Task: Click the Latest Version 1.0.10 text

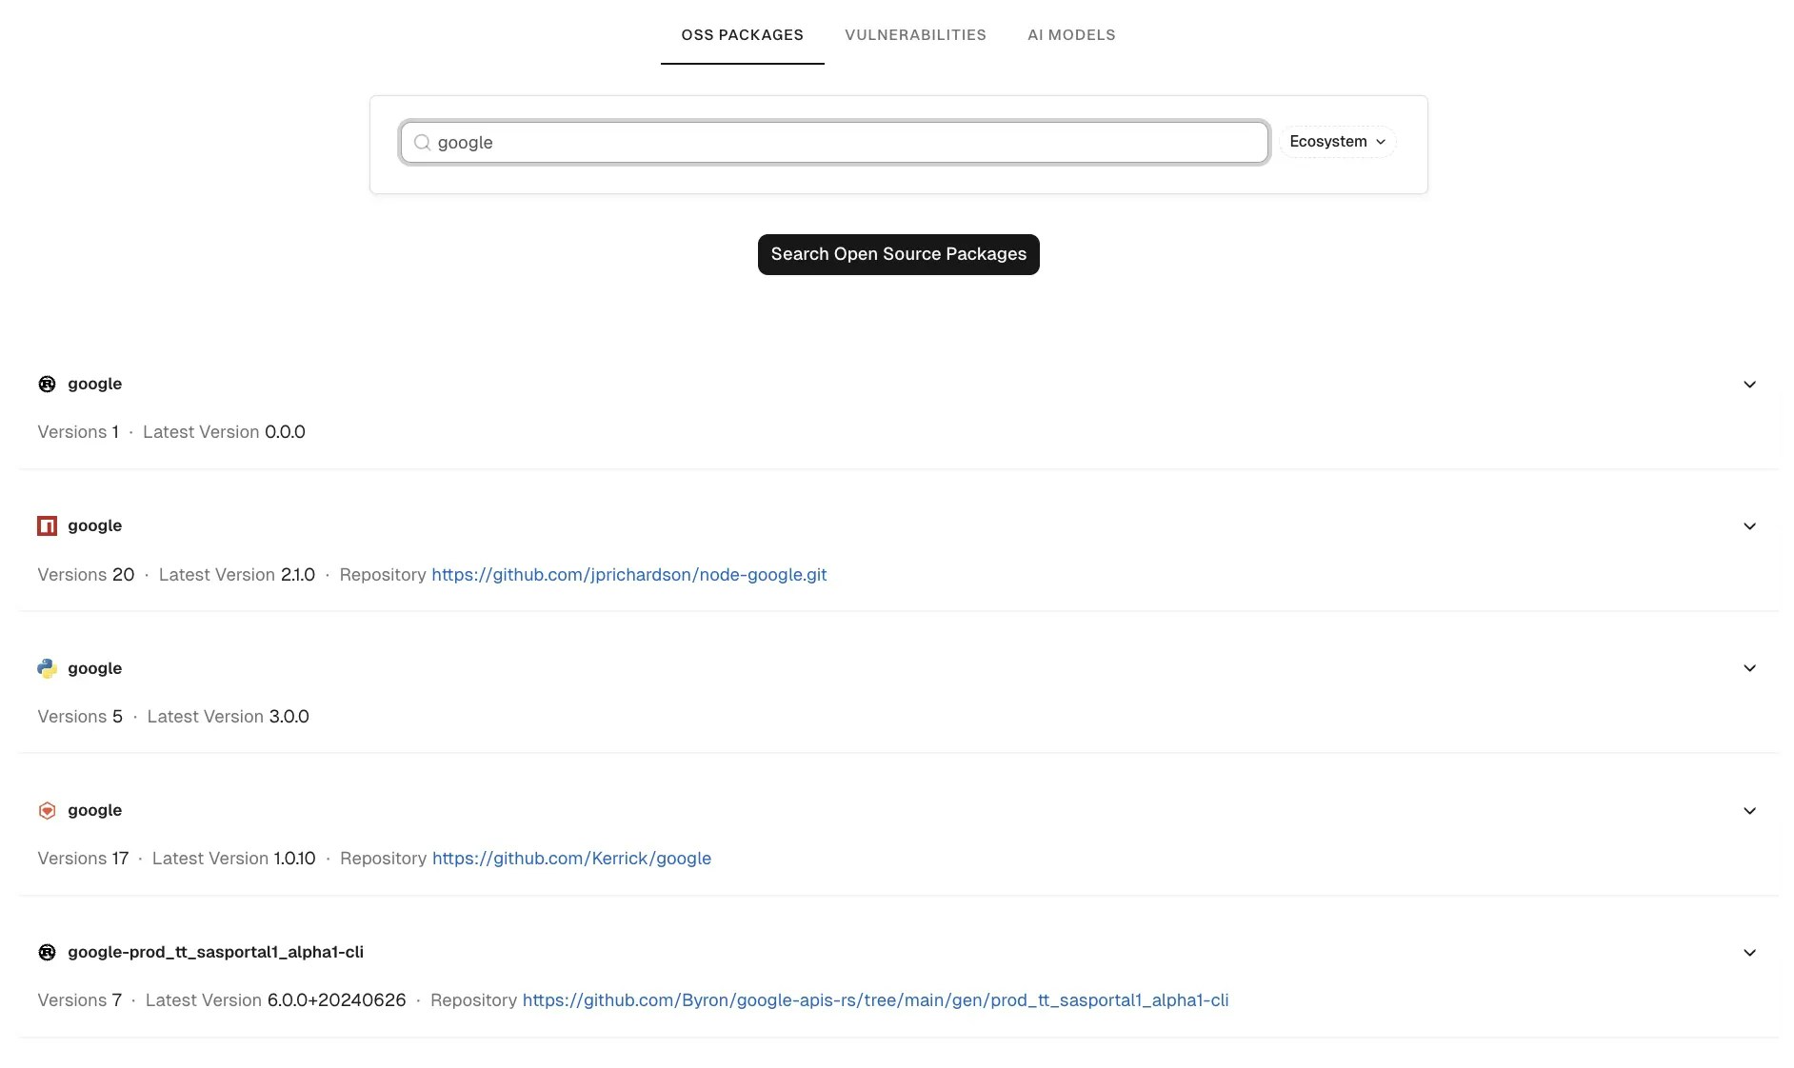Action: tap(233, 859)
